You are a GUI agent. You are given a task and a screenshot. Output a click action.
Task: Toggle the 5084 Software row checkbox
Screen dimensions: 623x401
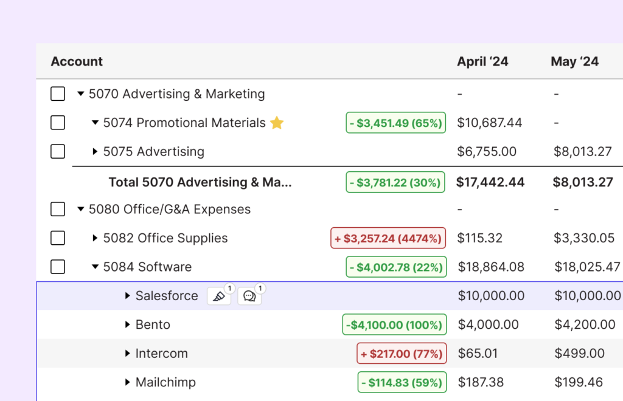(x=58, y=267)
